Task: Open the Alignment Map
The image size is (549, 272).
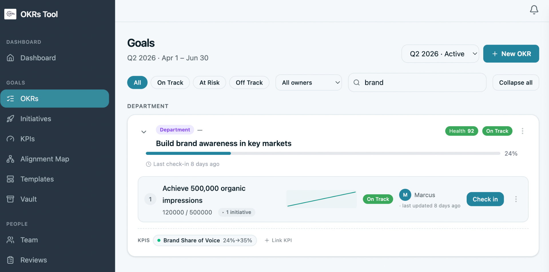Action: pyautogui.click(x=45, y=159)
